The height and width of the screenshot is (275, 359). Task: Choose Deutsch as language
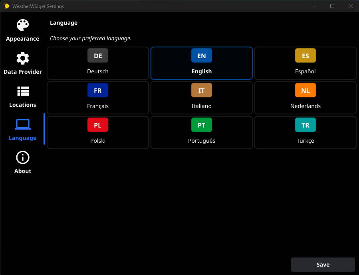tap(98, 63)
